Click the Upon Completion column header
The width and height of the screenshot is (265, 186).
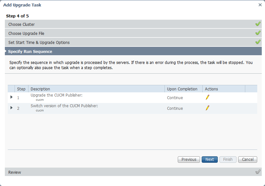(182, 89)
